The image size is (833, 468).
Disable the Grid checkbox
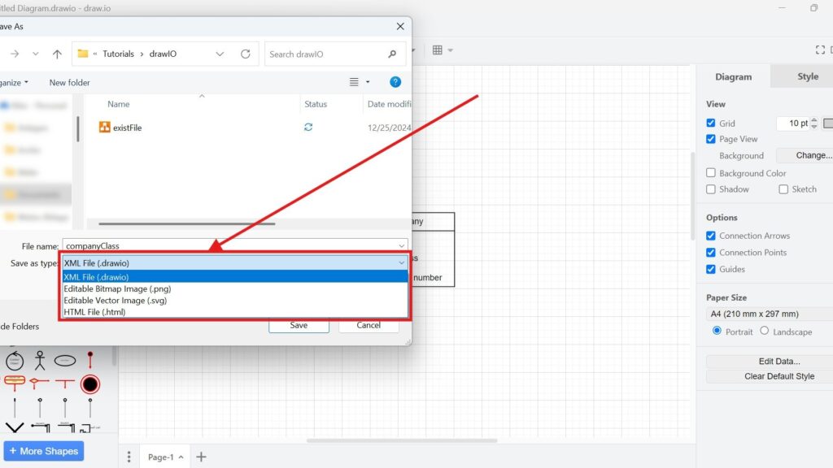click(710, 123)
